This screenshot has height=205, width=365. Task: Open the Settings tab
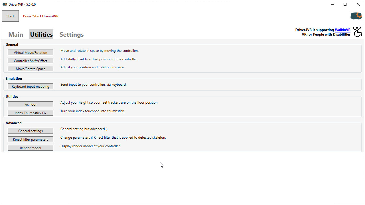pos(72,34)
